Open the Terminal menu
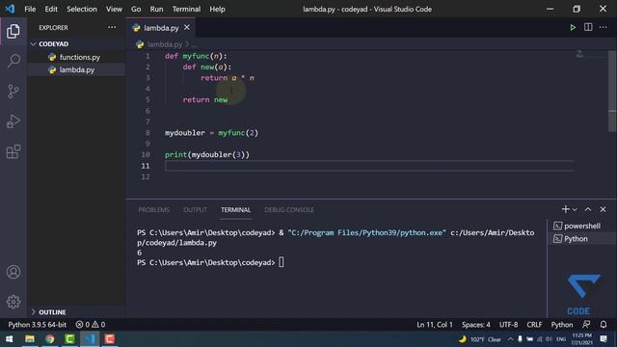Image resolution: width=617 pixels, height=347 pixels. pyautogui.click(x=186, y=9)
